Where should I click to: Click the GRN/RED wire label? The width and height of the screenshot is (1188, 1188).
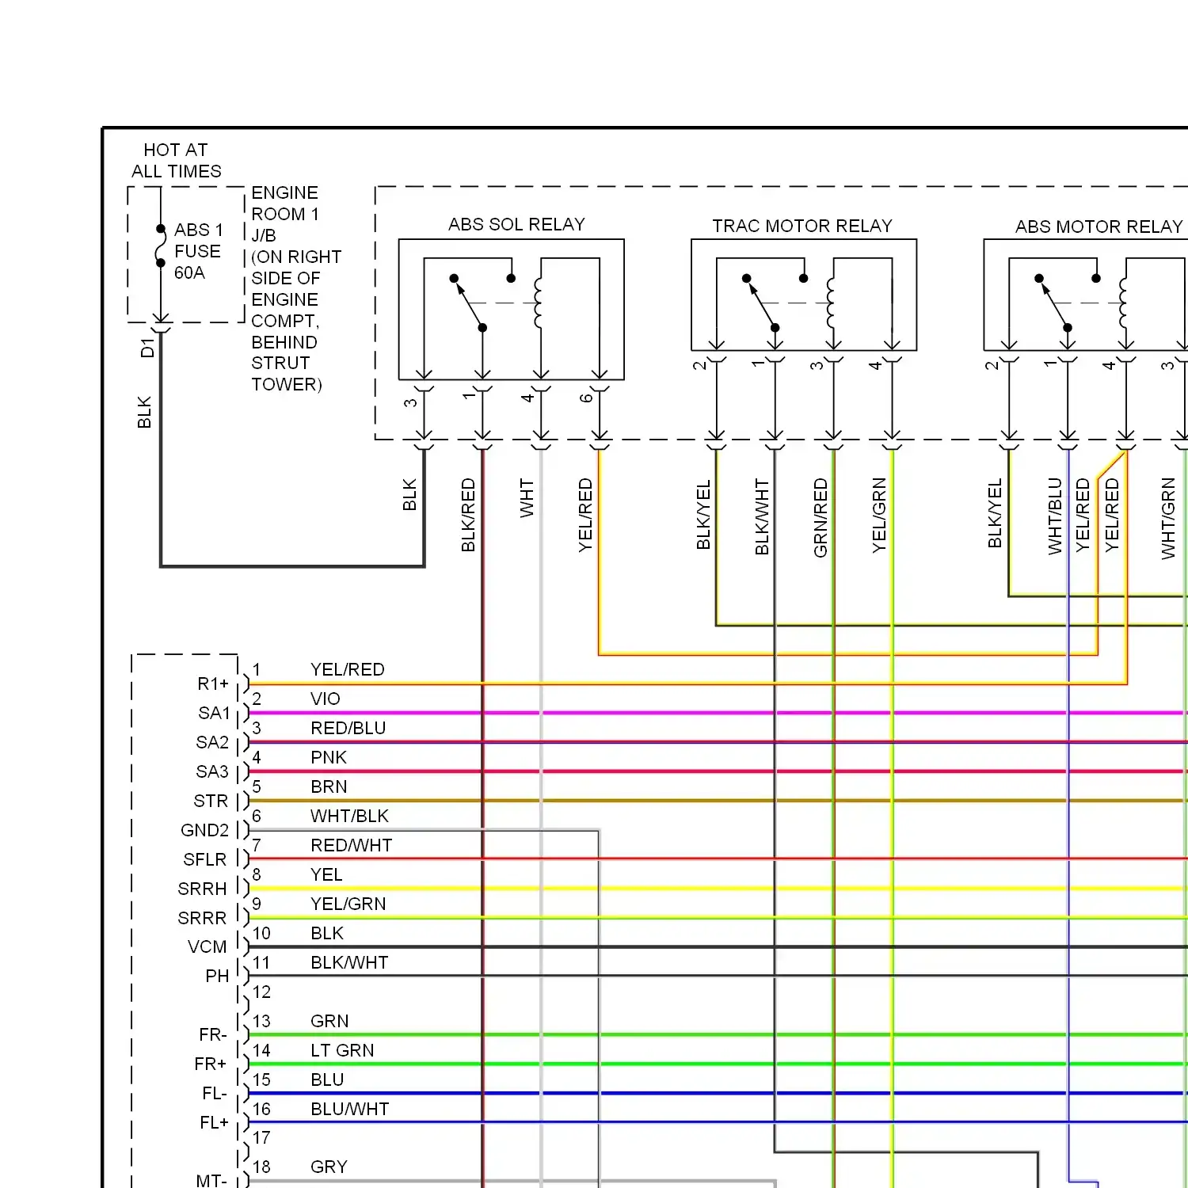(821, 517)
